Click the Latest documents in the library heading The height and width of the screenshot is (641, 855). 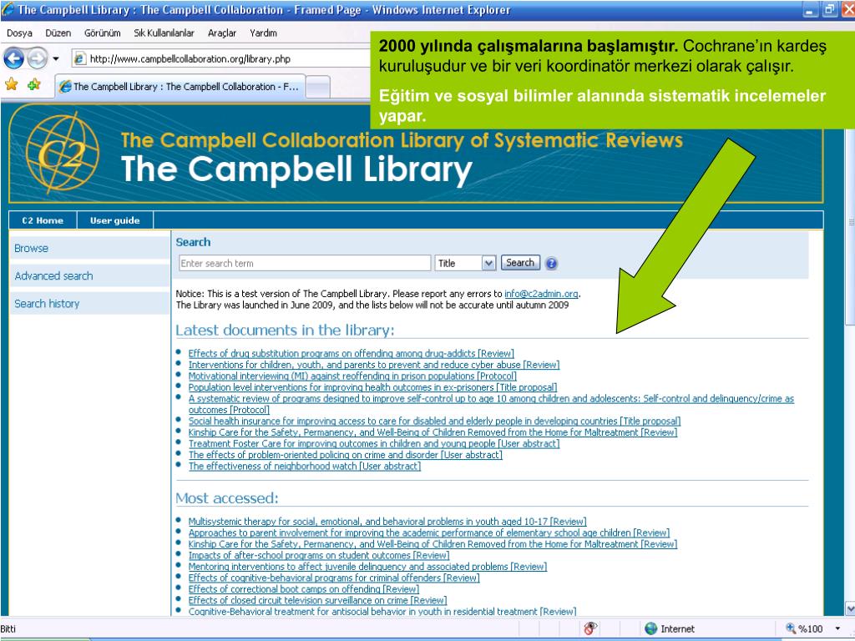tap(285, 331)
